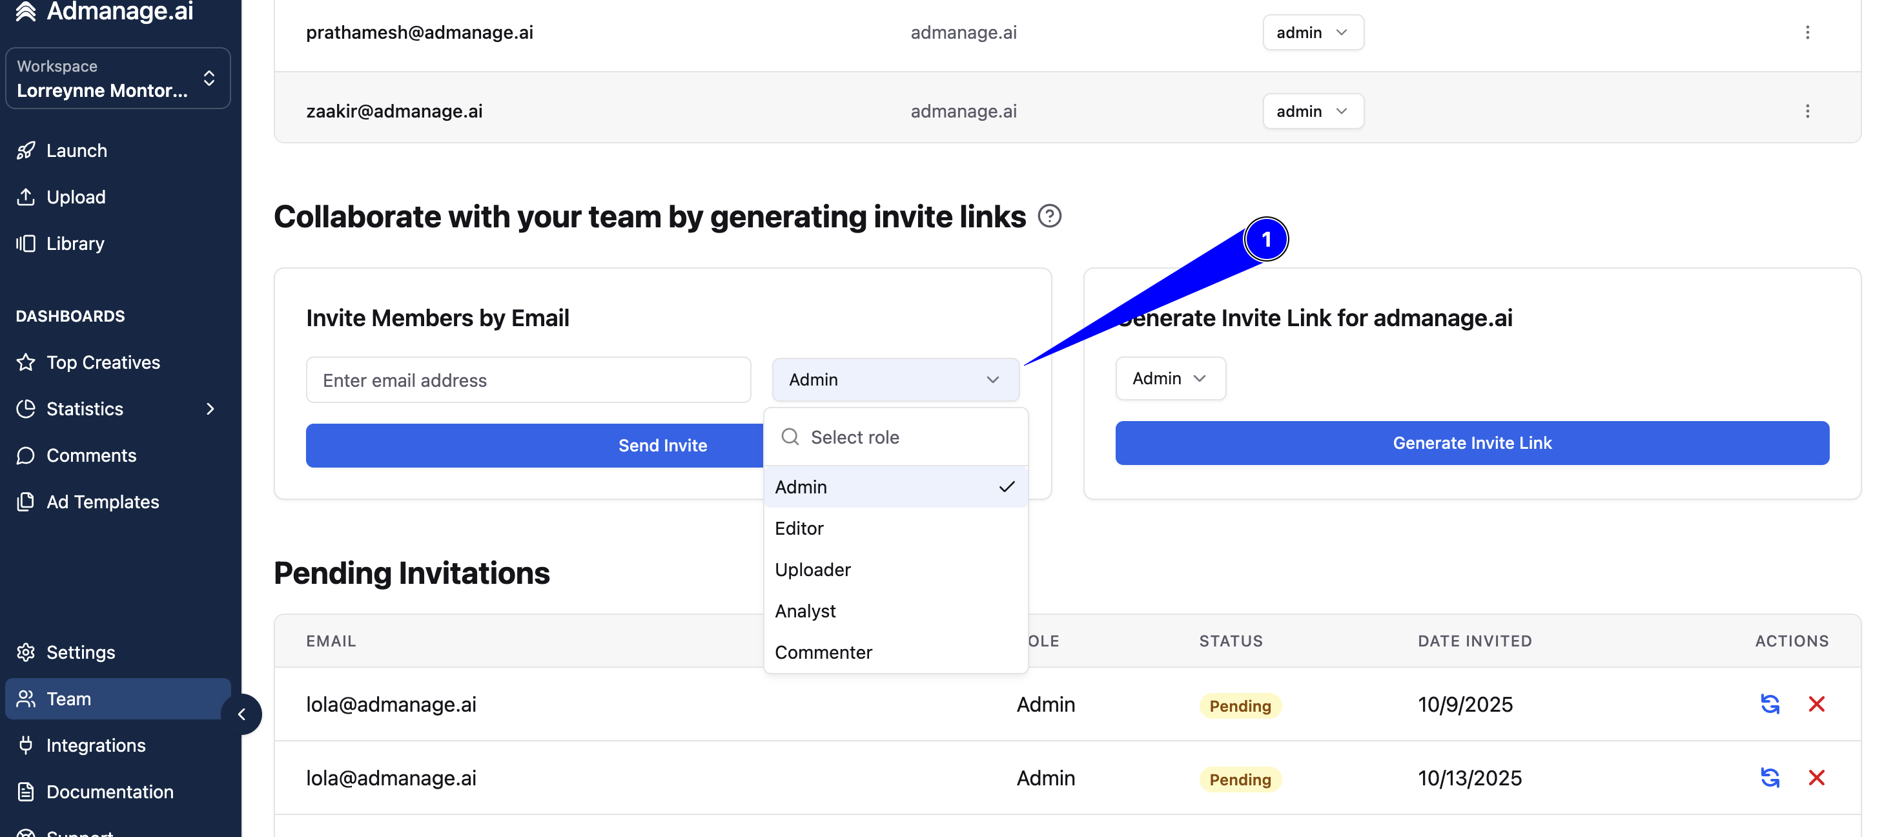Select the Uploader role option
This screenshot has width=1893, height=837.
[895, 570]
